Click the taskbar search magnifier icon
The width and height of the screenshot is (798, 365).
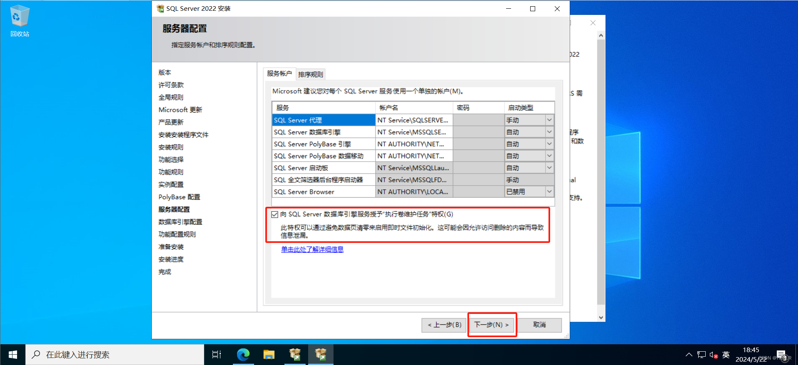36,355
